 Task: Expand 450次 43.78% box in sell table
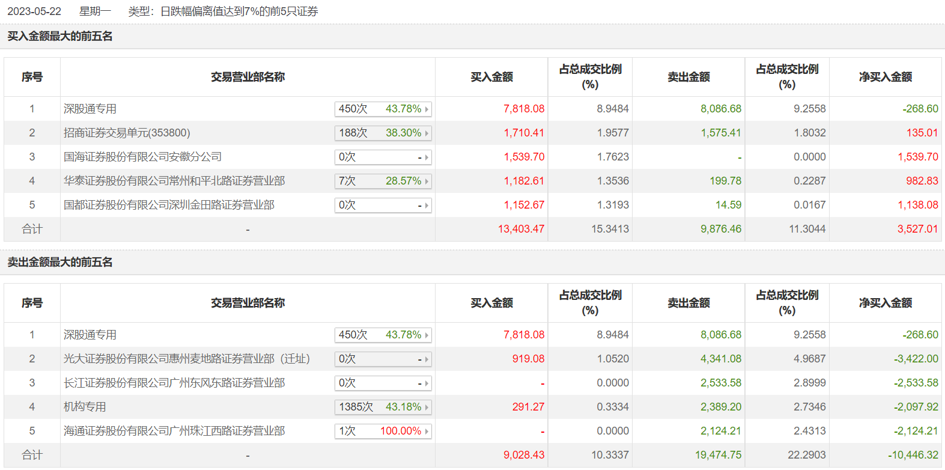tap(383, 335)
